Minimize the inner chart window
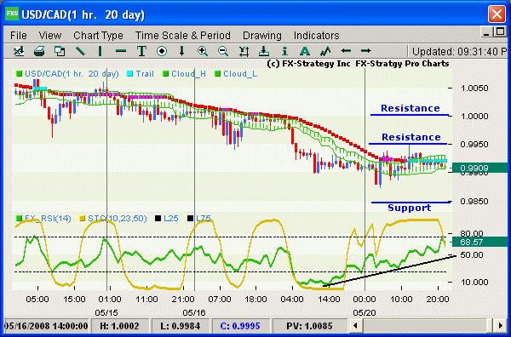 pos(487,31)
